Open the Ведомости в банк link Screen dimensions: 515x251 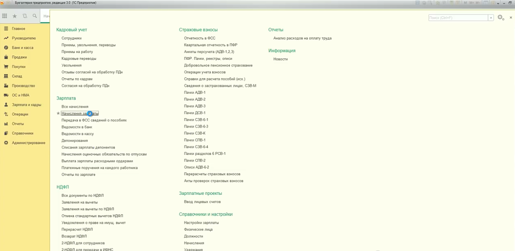click(77, 127)
